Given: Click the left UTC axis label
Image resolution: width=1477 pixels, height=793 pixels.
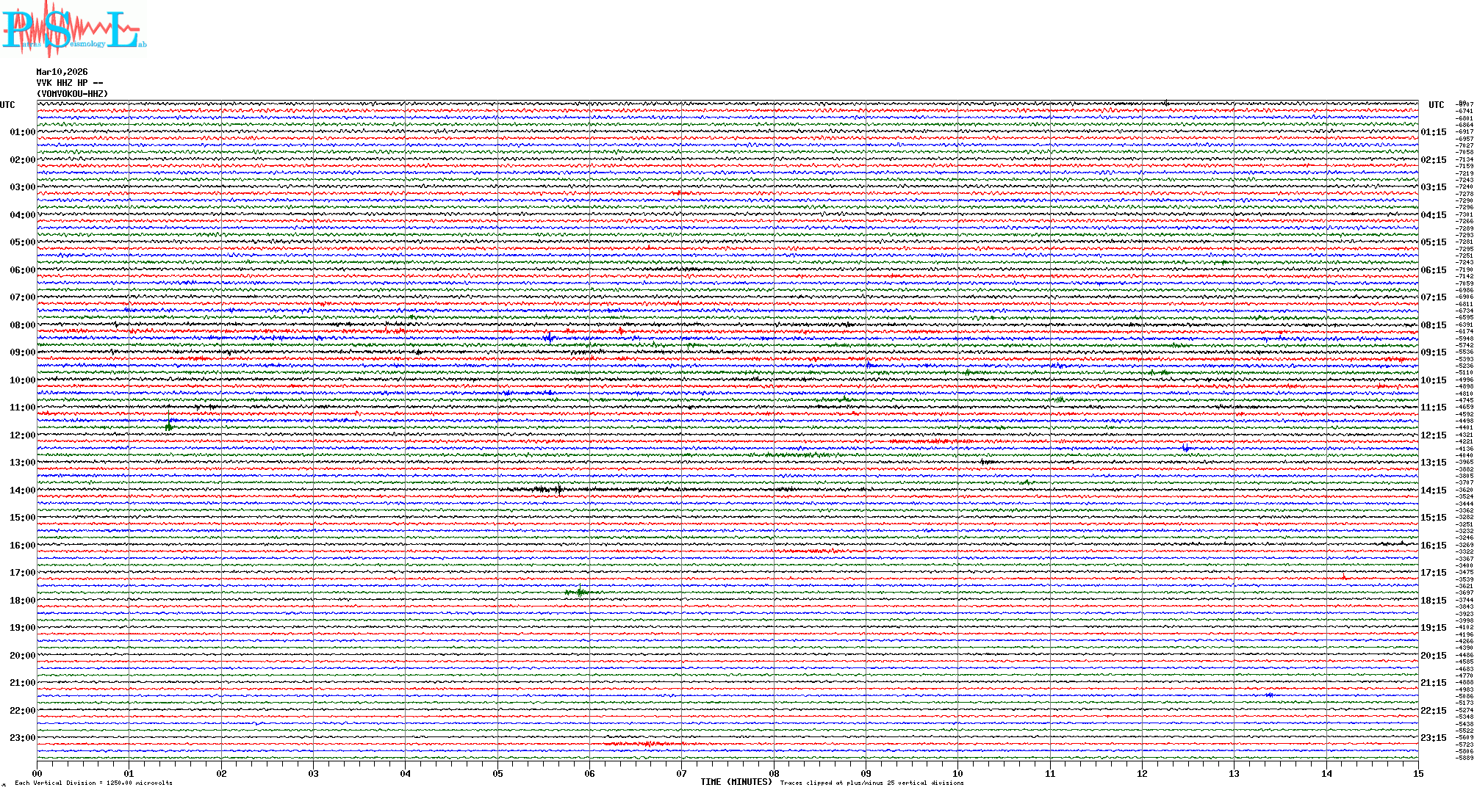Looking at the screenshot, I should [7, 105].
